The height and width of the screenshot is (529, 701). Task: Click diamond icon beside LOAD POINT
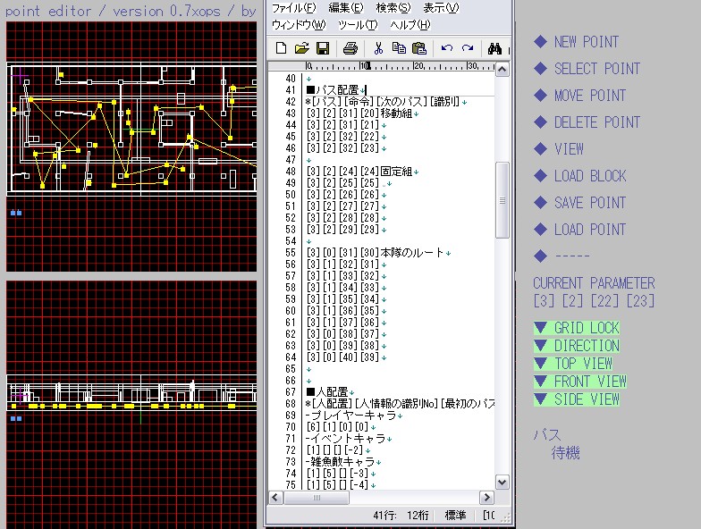point(540,229)
